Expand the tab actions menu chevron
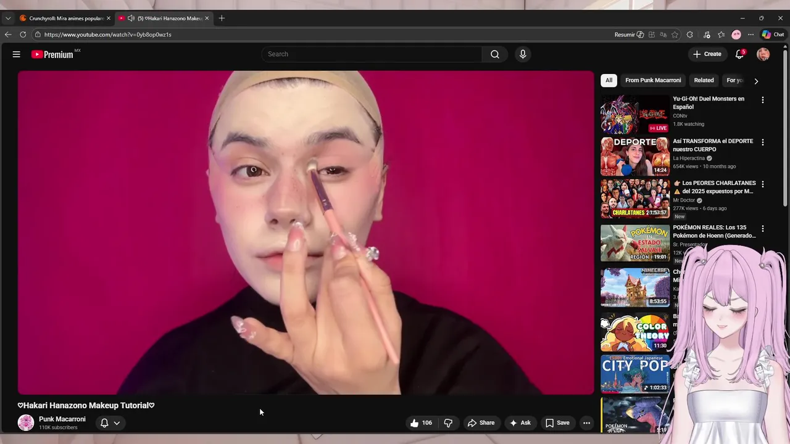The width and height of the screenshot is (790, 444). pos(8,18)
